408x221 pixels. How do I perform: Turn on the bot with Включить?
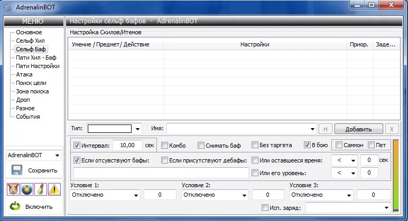[x=31, y=207]
